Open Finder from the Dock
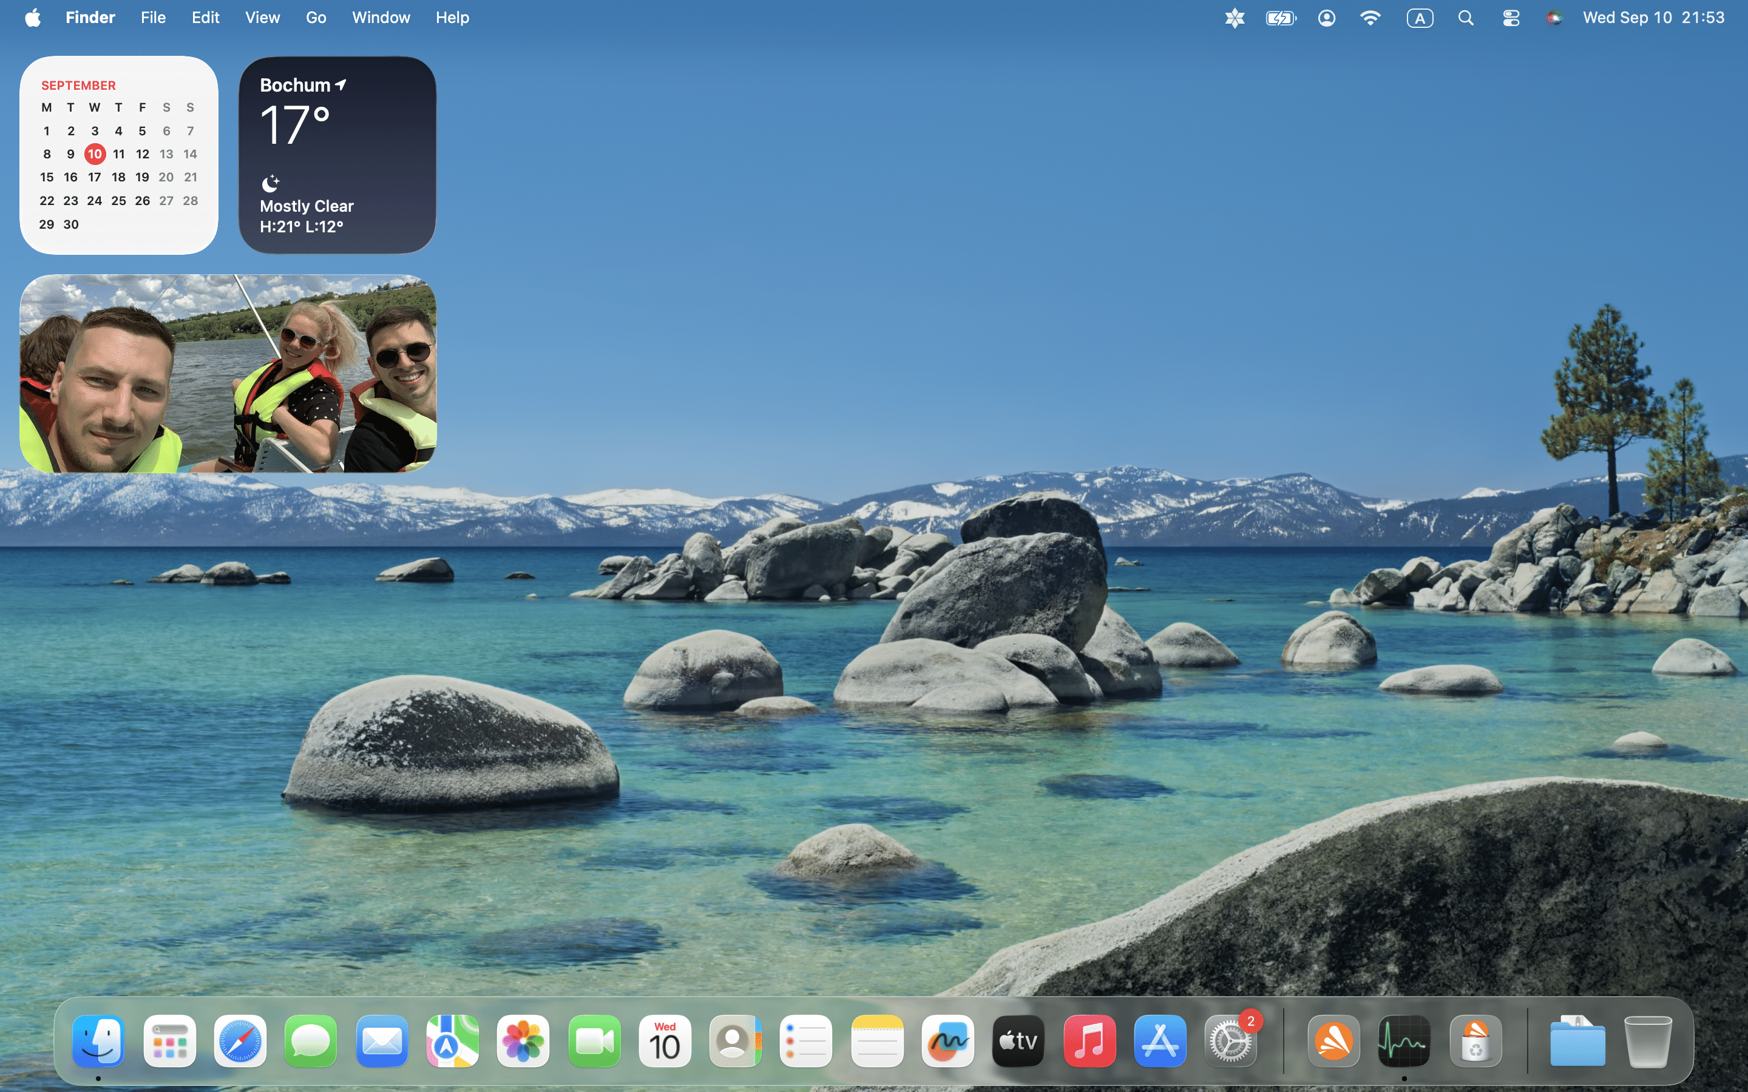This screenshot has height=1092, width=1748. tap(98, 1040)
